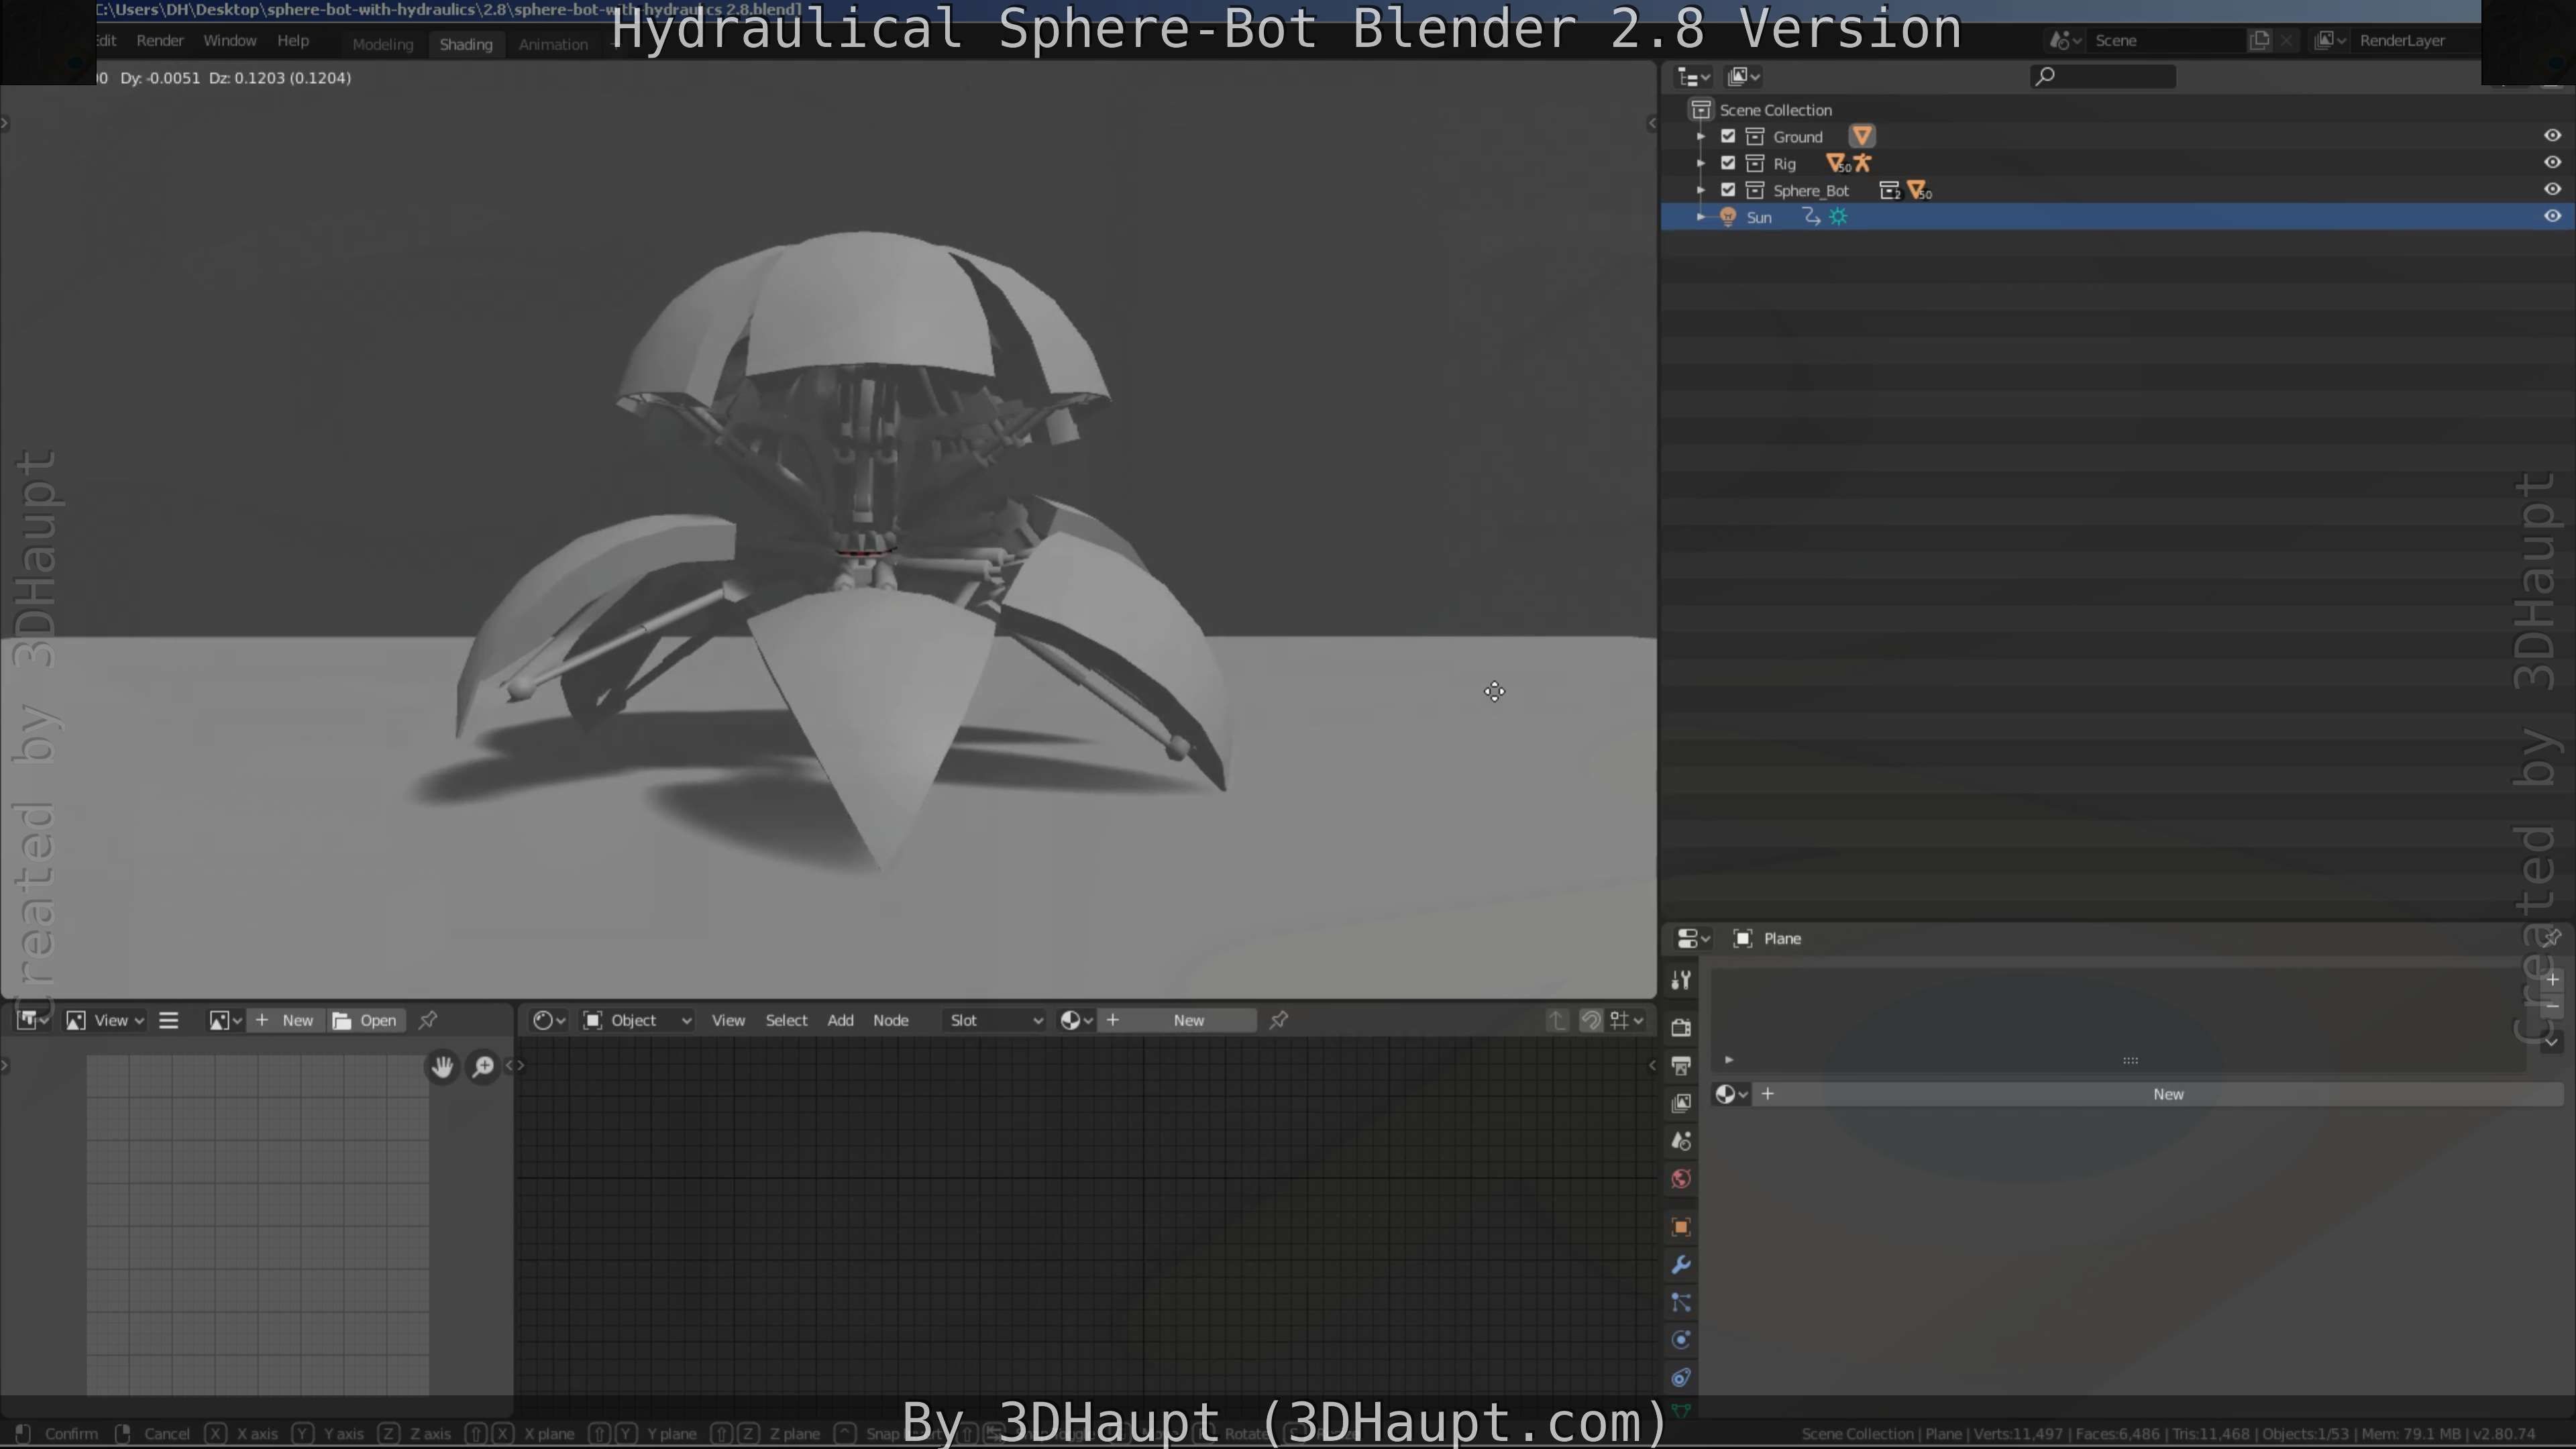2576x1449 pixels.
Task: Hide the Sphere_Bot collection with eye icon
Action: [2552, 189]
